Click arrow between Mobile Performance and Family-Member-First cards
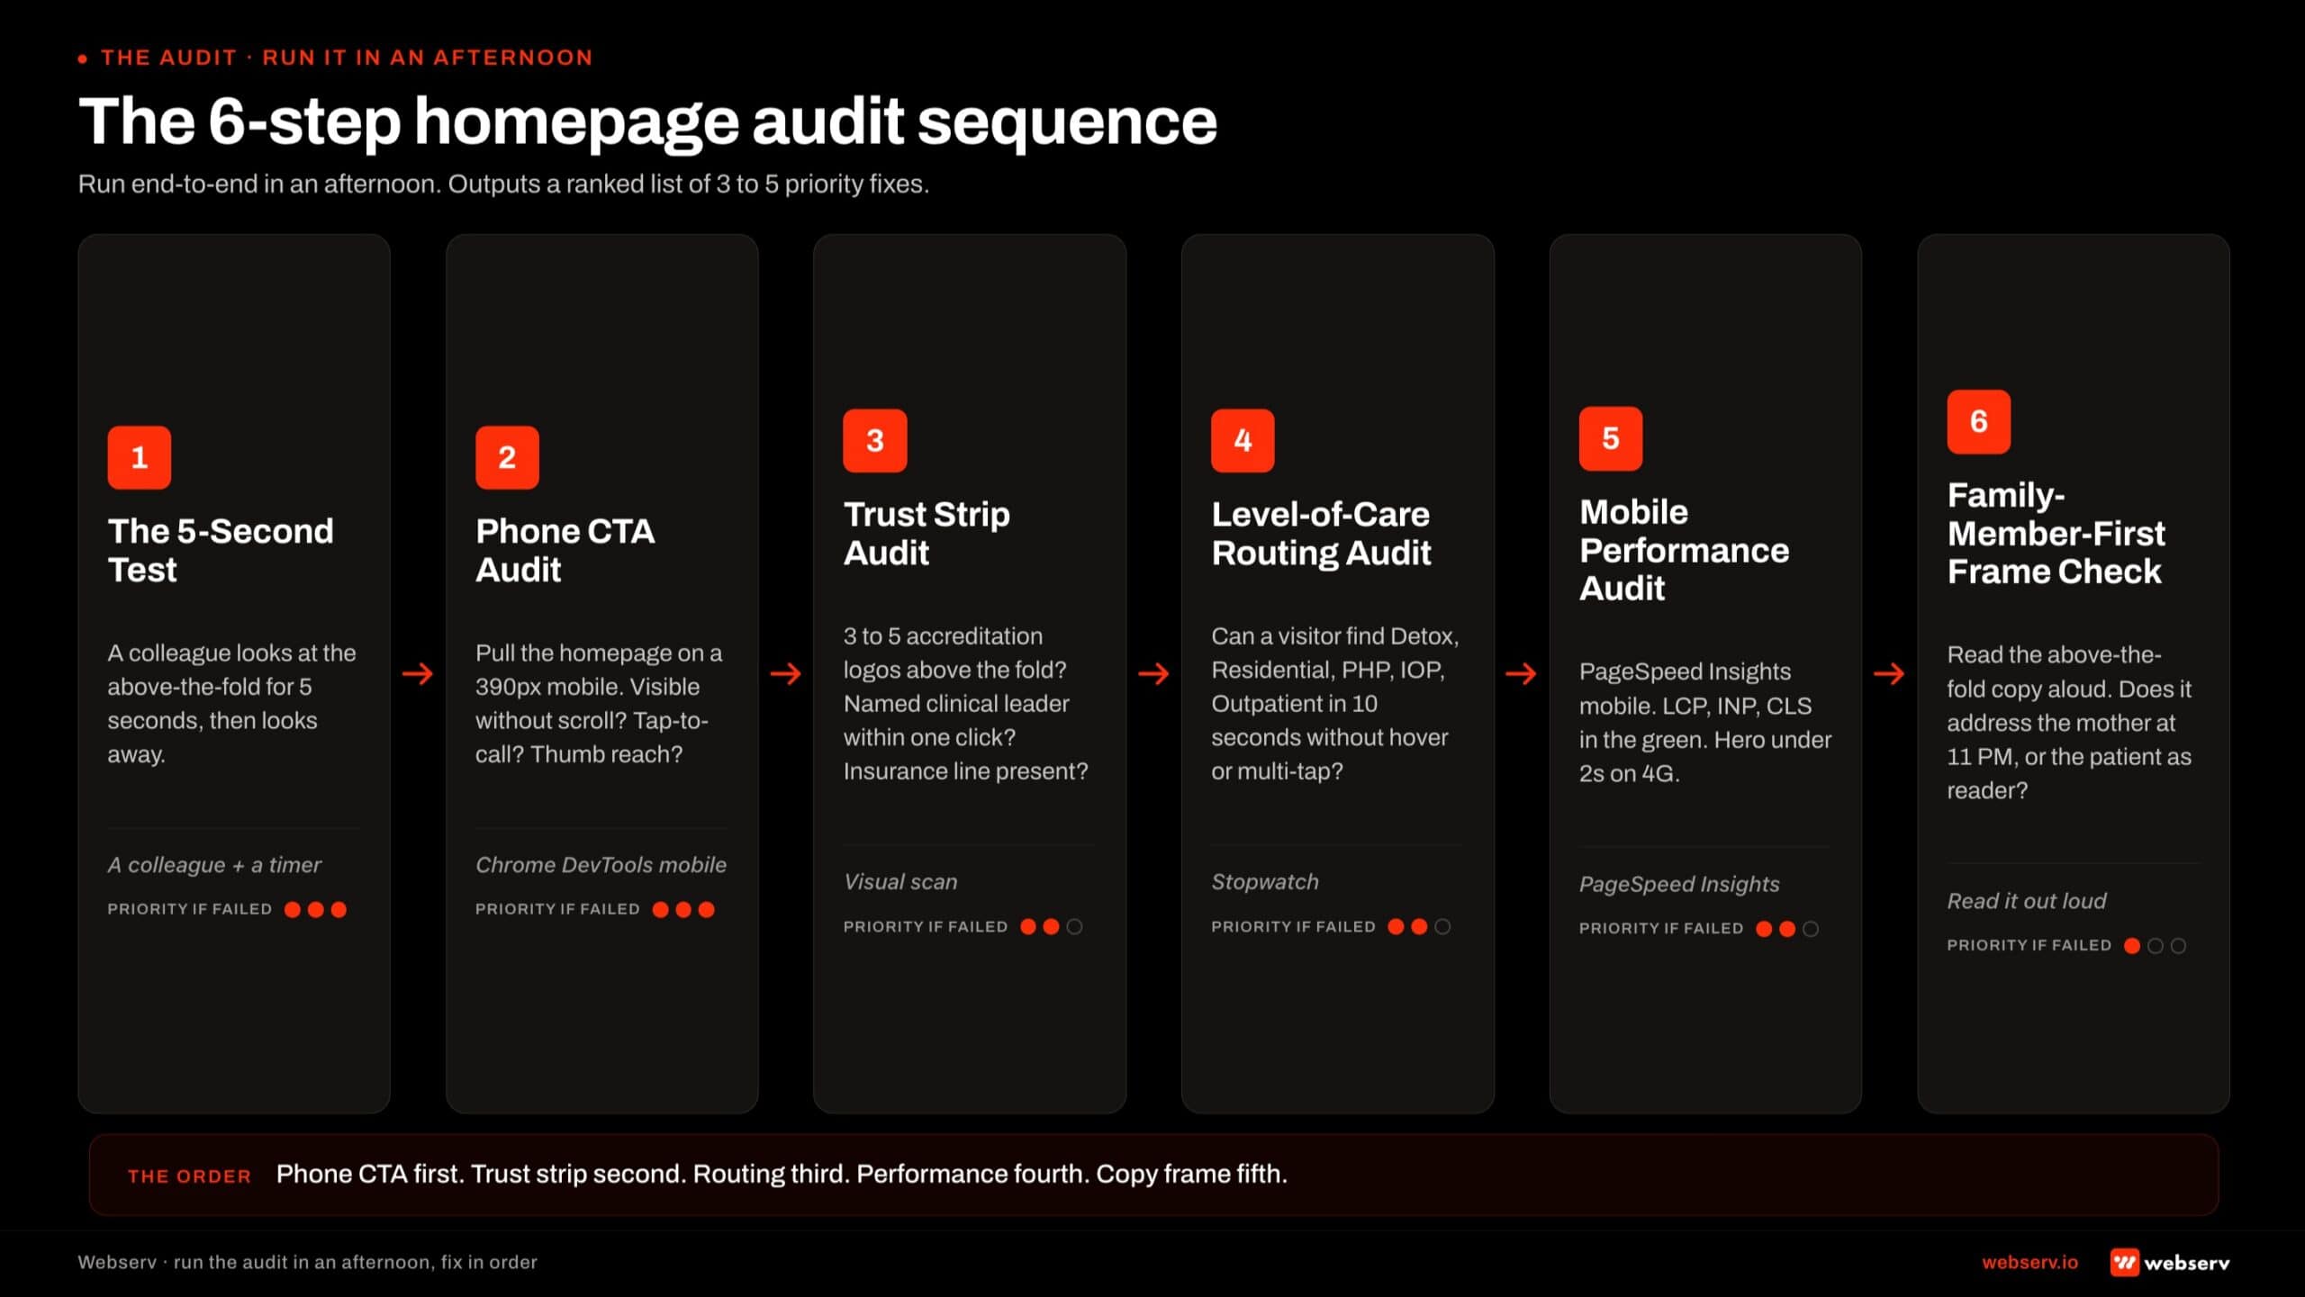 [x=1889, y=673]
